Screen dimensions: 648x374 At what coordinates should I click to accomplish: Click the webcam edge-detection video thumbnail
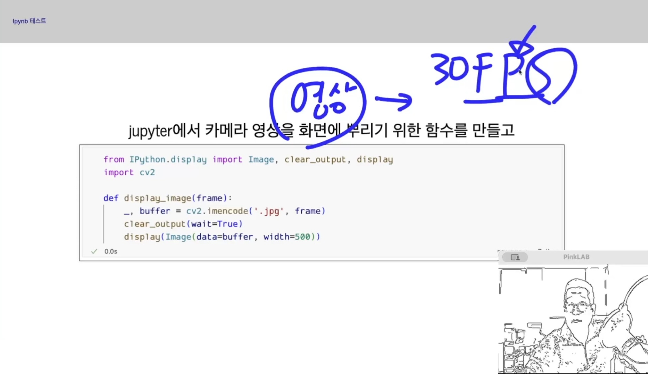pos(573,319)
